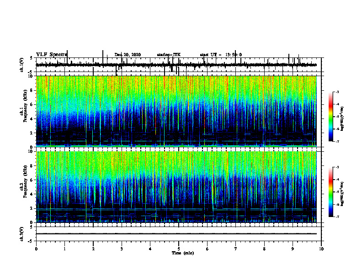Click the time axis tick label "5"
362x279 pixels.
pos(179,249)
